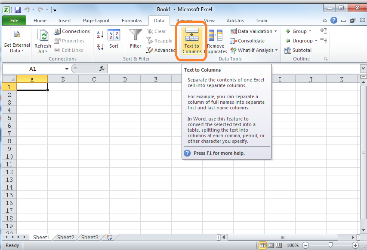This screenshot has height=250, width=367.
Task: Click the Select All corner button
Action: [x=9, y=79]
